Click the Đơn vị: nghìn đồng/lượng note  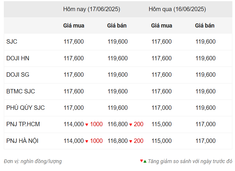[x=33, y=161]
